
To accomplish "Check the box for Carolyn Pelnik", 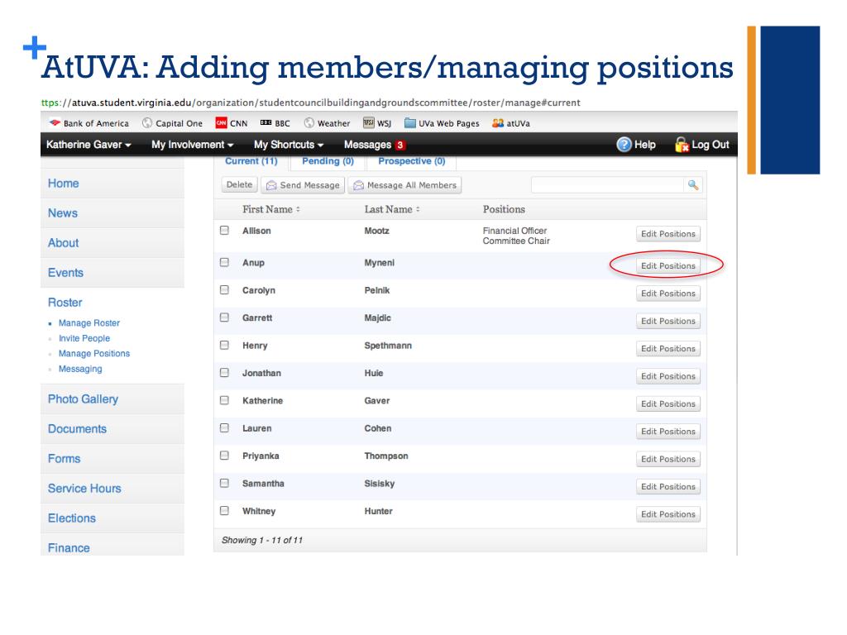I will click(225, 290).
